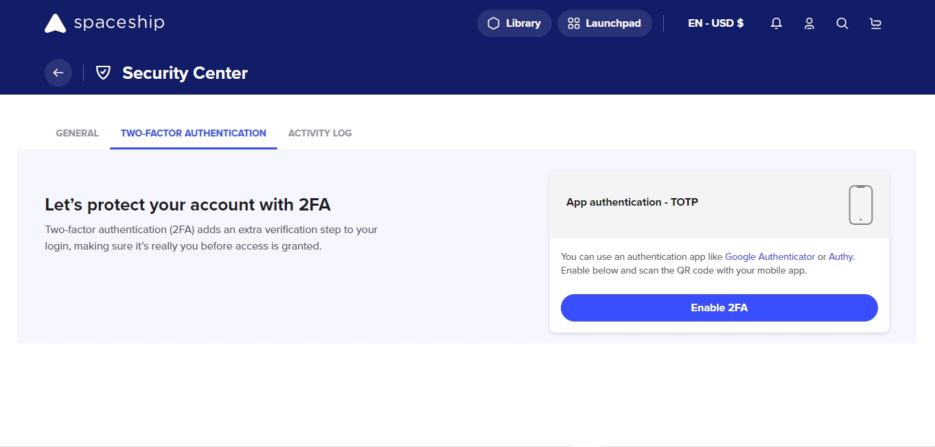The image size is (935, 447).
Task: Click the user account icon
Action: (x=809, y=23)
